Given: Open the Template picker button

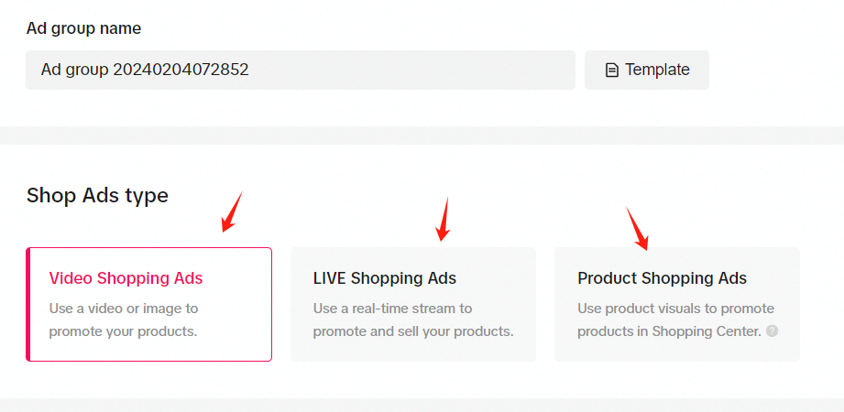Looking at the screenshot, I should pos(646,70).
